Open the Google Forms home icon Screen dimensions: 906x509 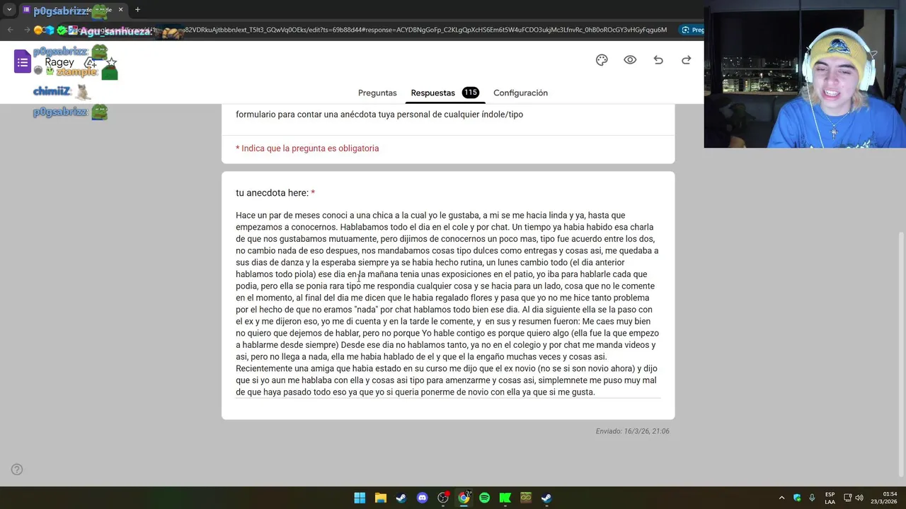click(23, 62)
